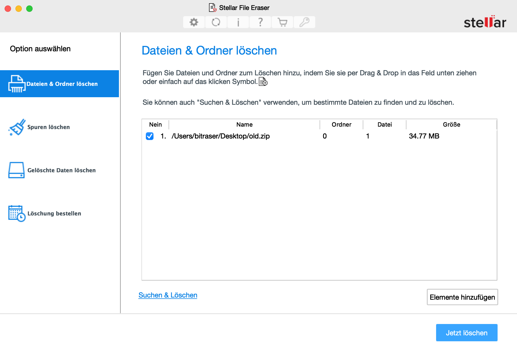Open the settings gear in the toolbar
The height and width of the screenshot is (351, 517).
[x=194, y=22]
